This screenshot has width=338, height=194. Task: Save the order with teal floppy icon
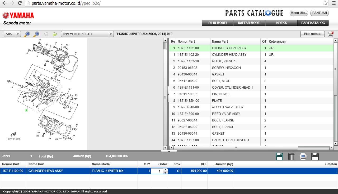pos(279,156)
